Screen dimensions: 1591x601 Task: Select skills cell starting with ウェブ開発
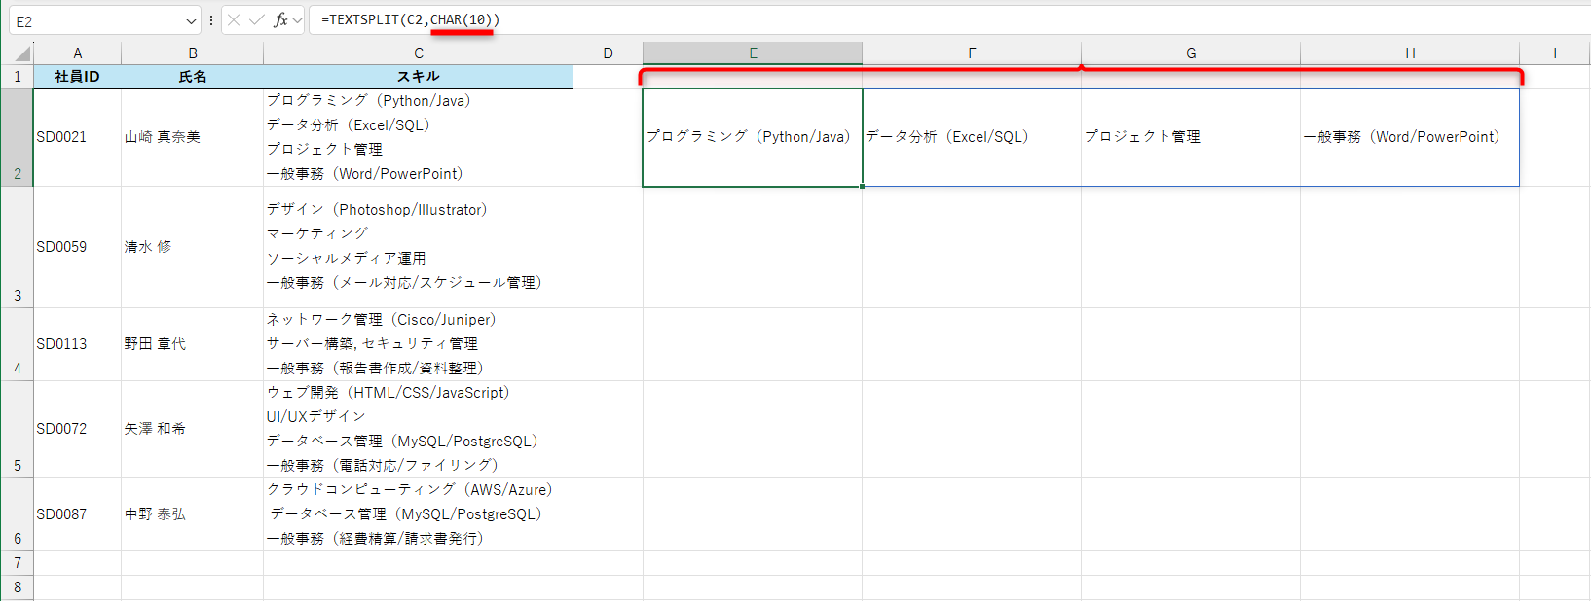tap(419, 429)
